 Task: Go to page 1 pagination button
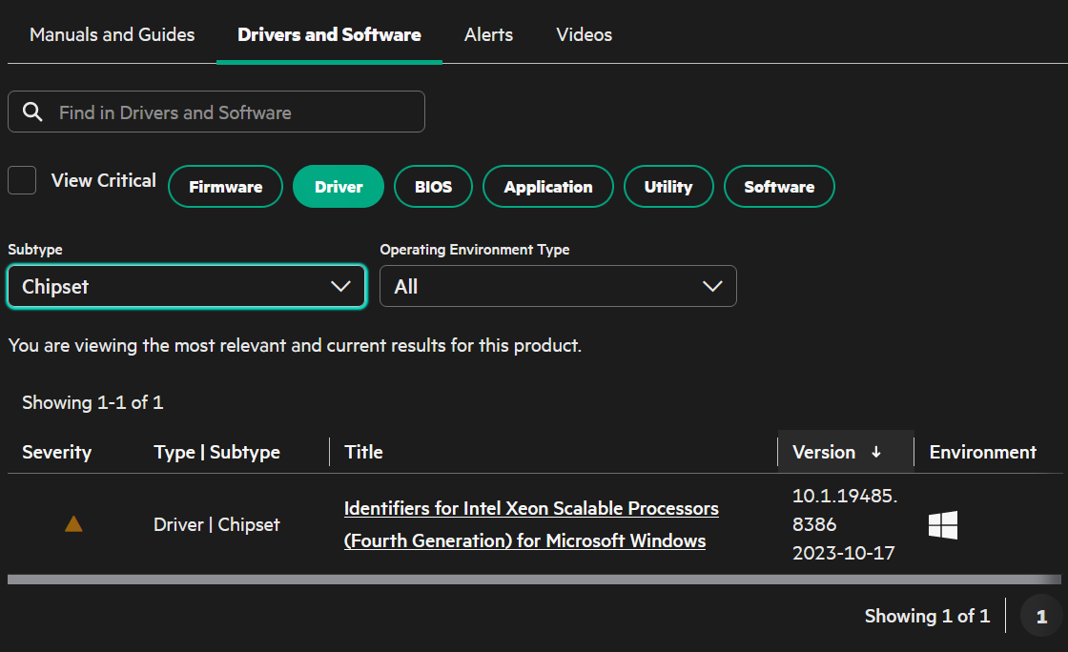click(x=1040, y=617)
